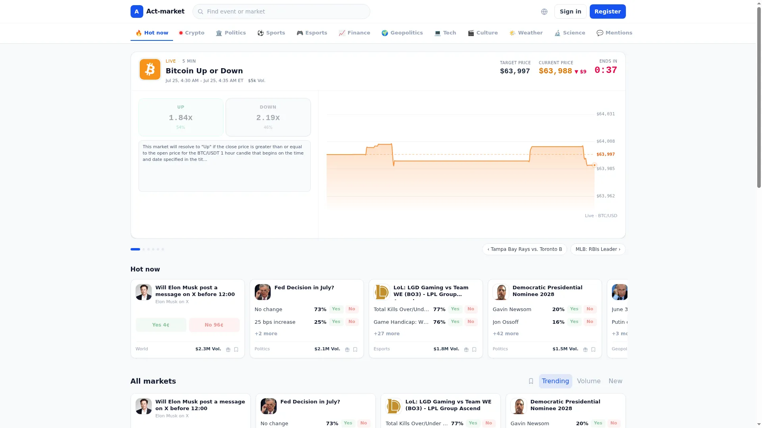This screenshot has height=428, width=762.
Task: Open the Politics category tab
Action: [x=231, y=33]
